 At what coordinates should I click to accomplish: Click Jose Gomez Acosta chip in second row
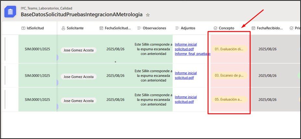coord(78,77)
